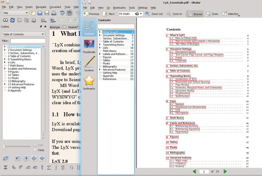Expand '13 Advanced Features' in LyX outline

point(5,84)
